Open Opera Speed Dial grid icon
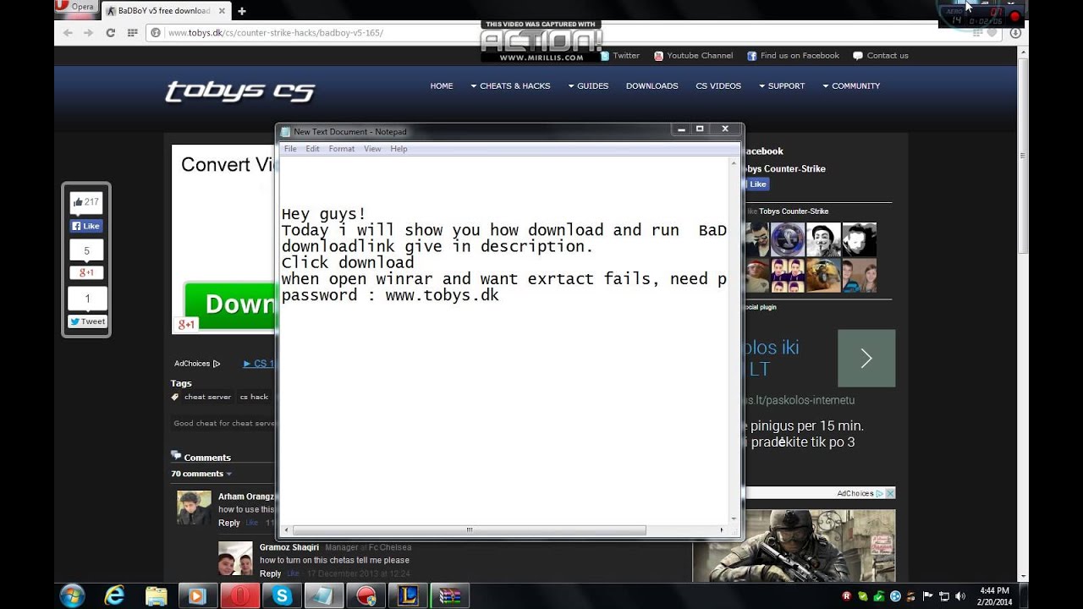 click(x=132, y=33)
